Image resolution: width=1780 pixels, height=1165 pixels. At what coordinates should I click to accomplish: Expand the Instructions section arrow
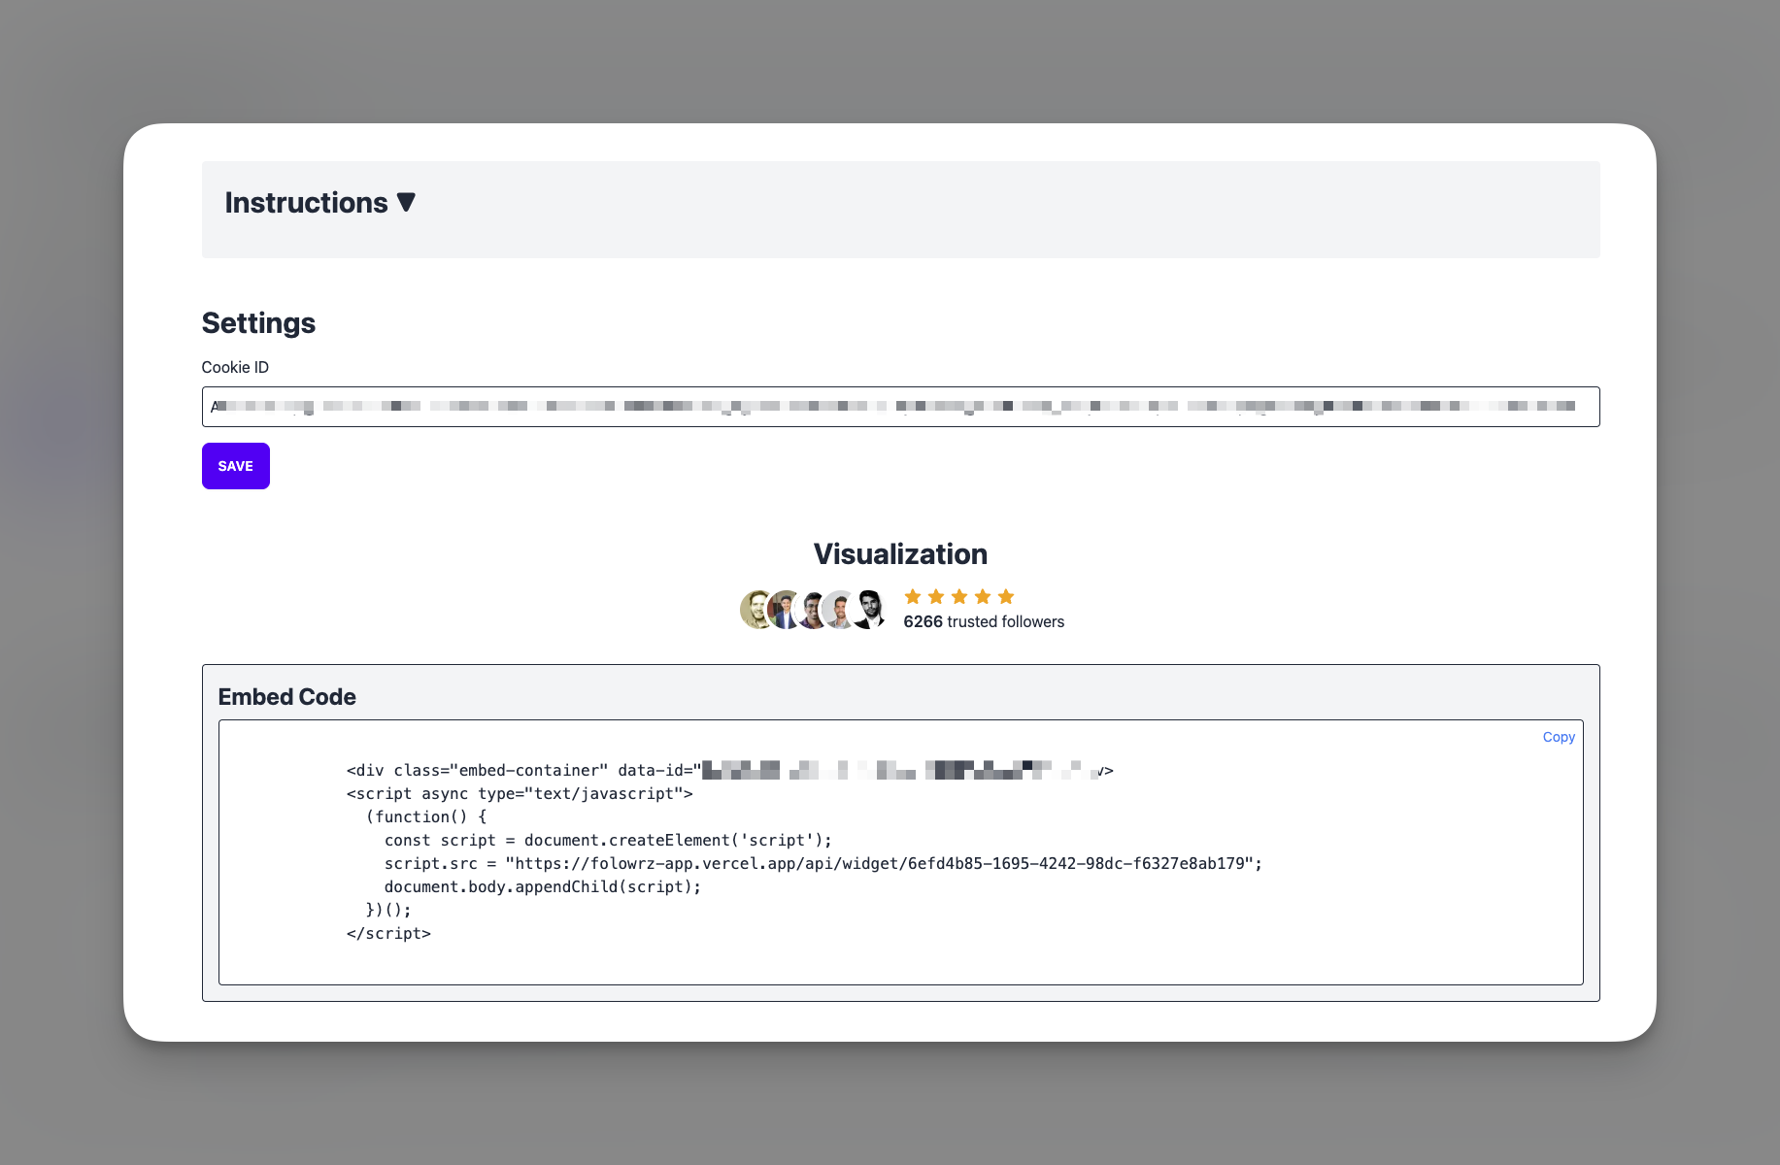pyautogui.click(x=407, y=202)
